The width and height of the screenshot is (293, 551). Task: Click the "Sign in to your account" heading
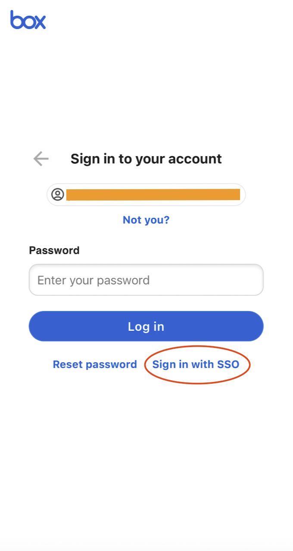tap(146, 159)
